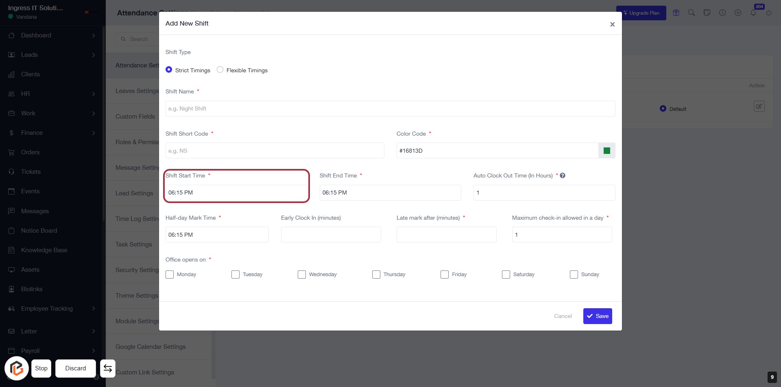Viewport: 781px width, 387px height.
Task: Click the edit icon in Action column
Action: pyautogui.click(x=759, y=106)
